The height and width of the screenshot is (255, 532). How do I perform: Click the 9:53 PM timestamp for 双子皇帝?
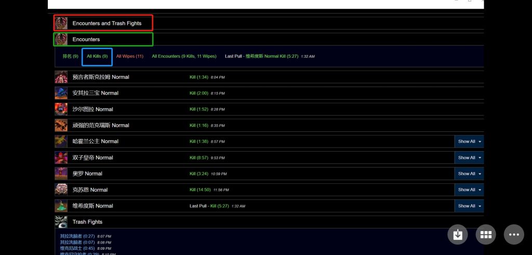pos(218,158)
